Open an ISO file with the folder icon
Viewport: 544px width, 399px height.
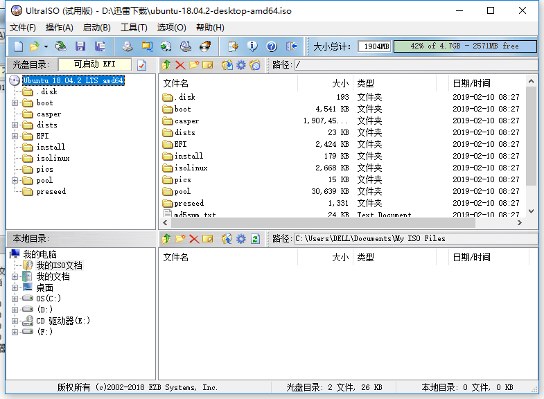[x=35, y=46]
